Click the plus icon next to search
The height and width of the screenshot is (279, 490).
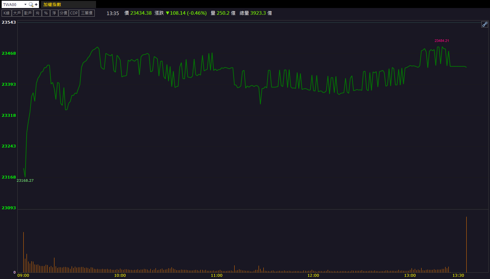coord(36,4)
